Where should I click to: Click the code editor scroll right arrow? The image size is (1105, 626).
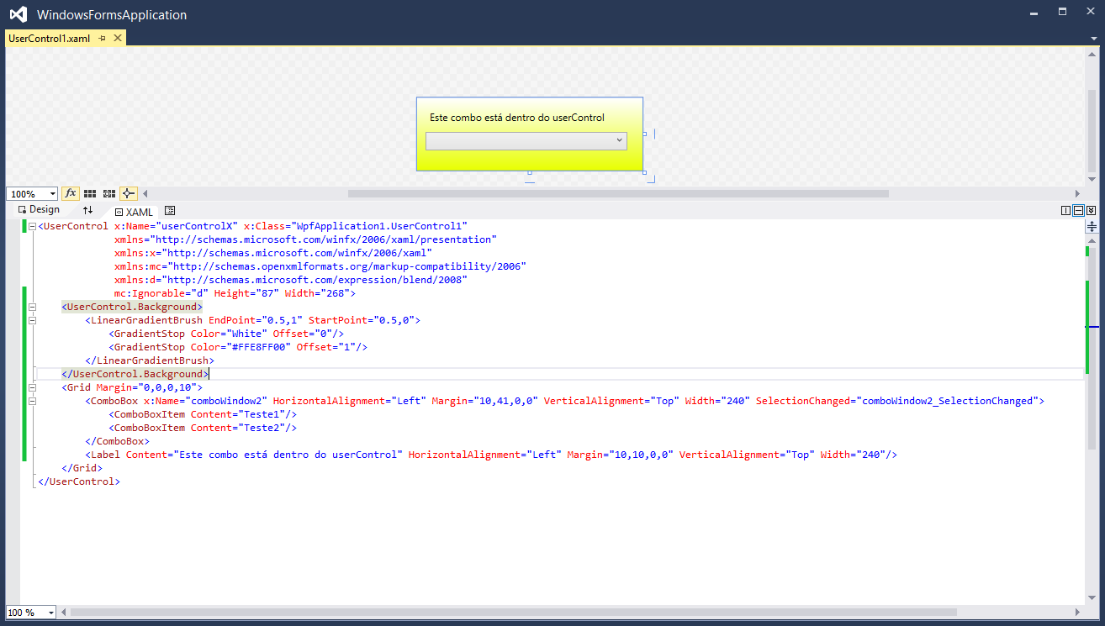(1078, 613)
